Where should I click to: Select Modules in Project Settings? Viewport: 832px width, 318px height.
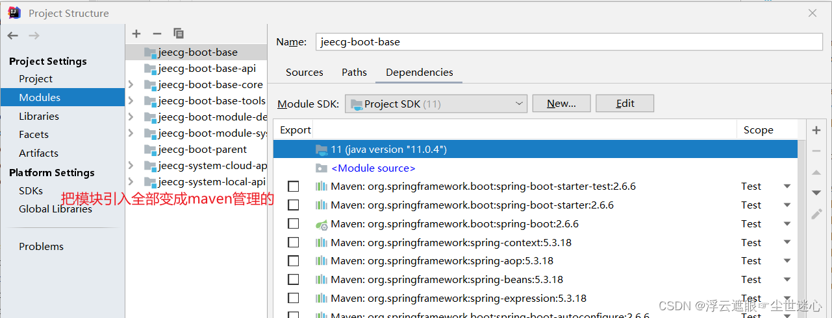[x=62, y=98]
